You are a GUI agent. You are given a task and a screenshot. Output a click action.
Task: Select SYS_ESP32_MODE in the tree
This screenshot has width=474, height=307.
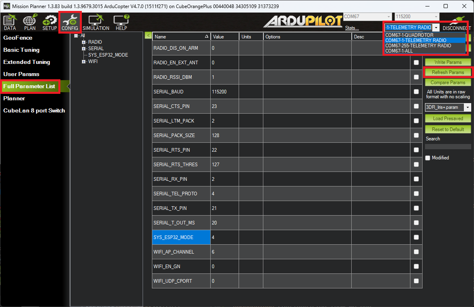point(108,55)
